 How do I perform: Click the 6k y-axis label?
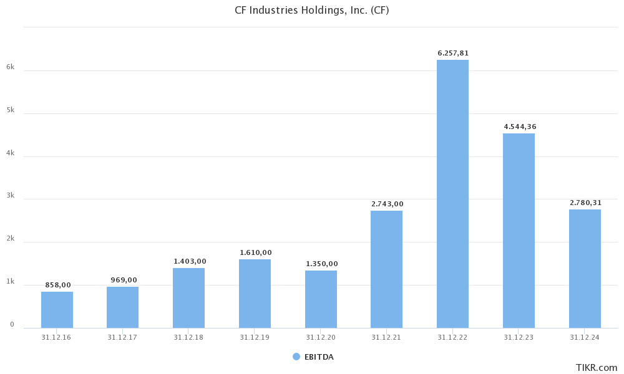coord(11,67)
